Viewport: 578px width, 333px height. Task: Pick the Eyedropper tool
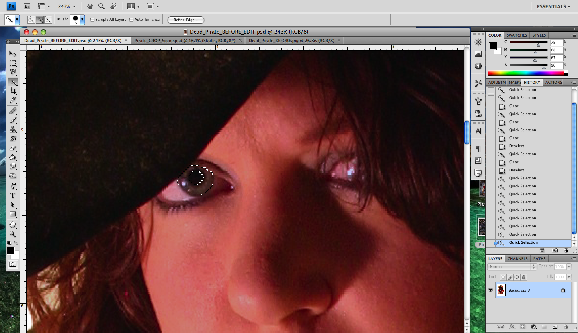[13, 101]
